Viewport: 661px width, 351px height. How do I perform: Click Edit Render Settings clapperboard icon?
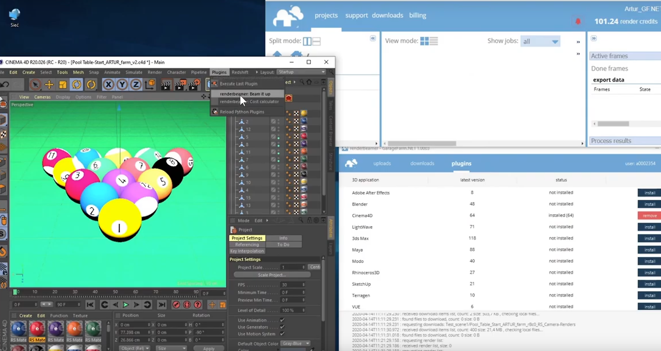point(194,85)
